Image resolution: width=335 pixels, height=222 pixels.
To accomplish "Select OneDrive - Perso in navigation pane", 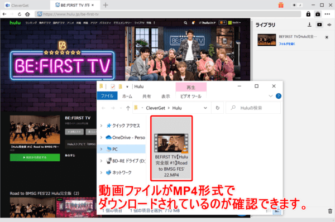I will [x=126, y=137].
